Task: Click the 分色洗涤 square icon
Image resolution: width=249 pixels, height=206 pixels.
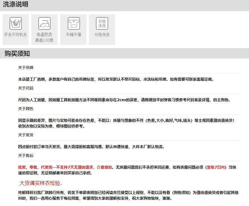Action: pos(102,23)
